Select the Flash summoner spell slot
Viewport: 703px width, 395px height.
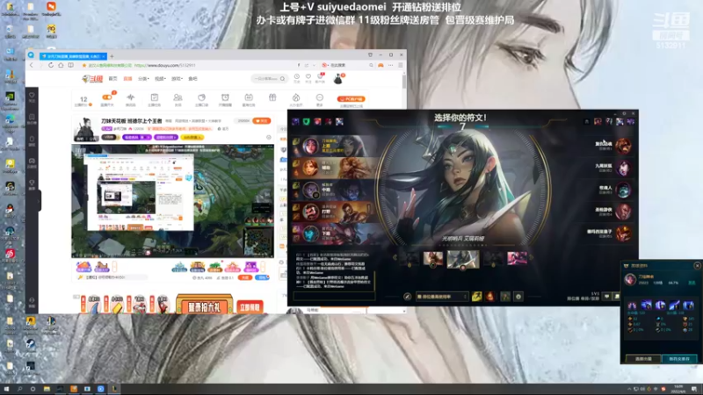point(476,296)
